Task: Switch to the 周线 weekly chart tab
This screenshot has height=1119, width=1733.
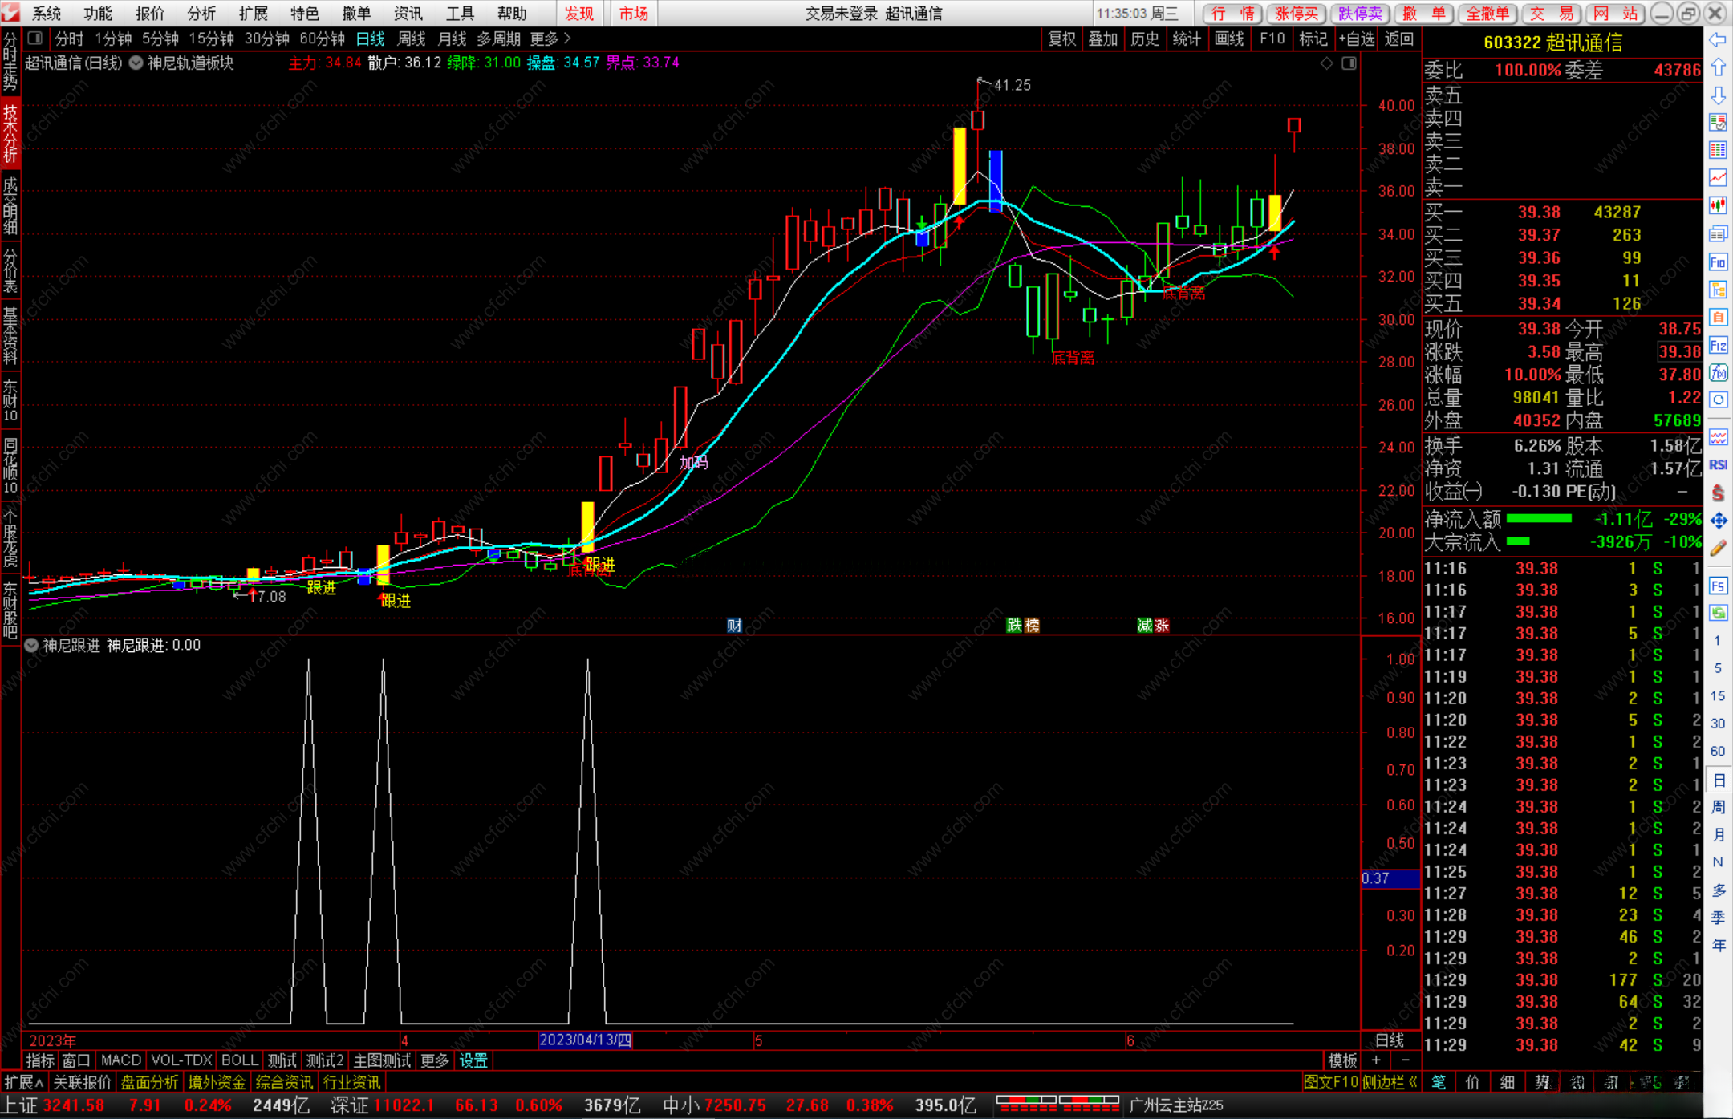Action: (411, 39)
